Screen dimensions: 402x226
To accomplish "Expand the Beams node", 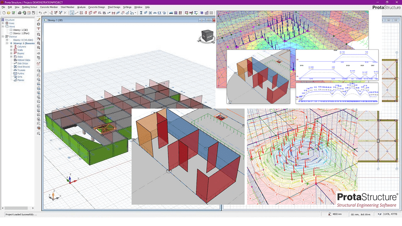I will click(x=11, y=53).
